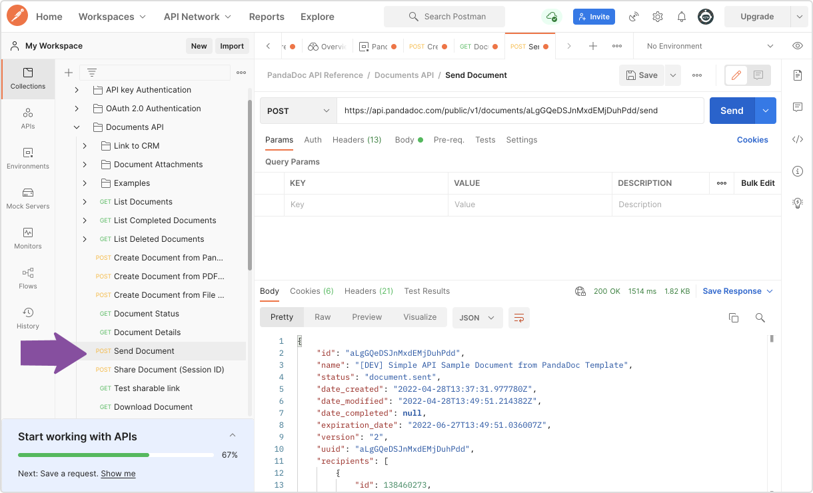
Task: Expand the Link to CRM folder
Action: 85,146
